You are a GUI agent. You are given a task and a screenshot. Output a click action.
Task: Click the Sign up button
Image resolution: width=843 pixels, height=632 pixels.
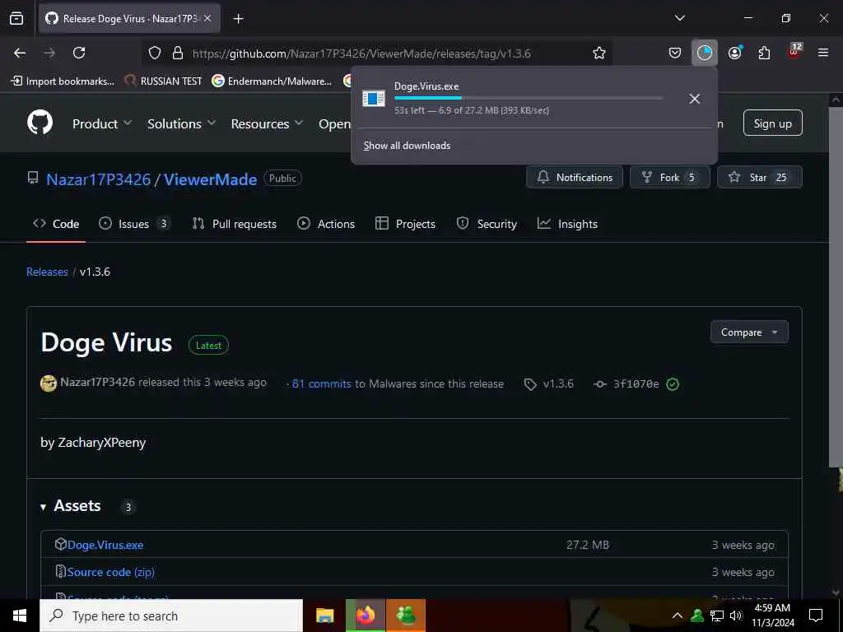(x=772, y=123)
